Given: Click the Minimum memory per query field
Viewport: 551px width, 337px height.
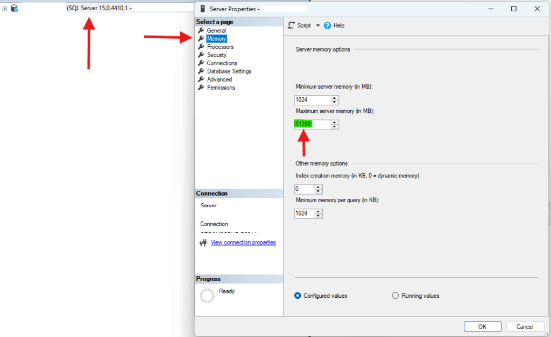Looking at the screenshot, I should (305, 213).
